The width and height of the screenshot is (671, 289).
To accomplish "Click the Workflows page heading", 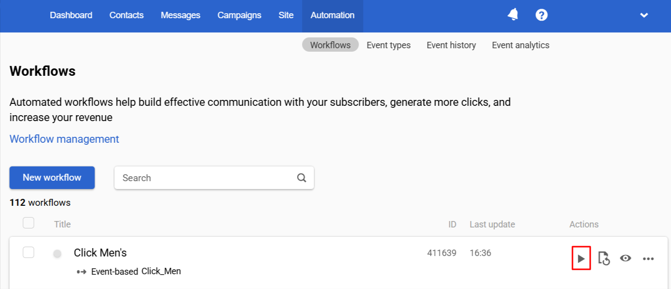I will [42, 71].
